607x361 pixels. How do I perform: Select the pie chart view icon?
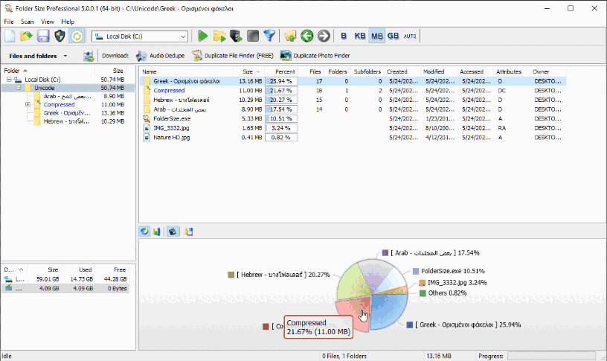pyautogui.click(x=144, y=231)
